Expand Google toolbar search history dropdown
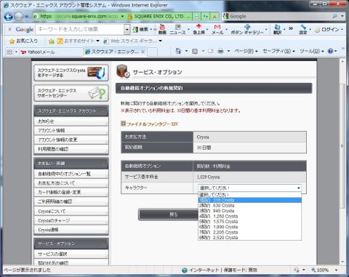 tap(127, 29)
